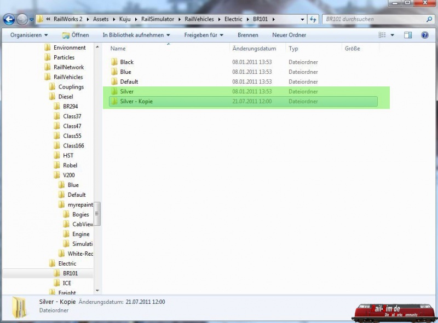Open the 'Freigeben für' menu

coord(203,35)
